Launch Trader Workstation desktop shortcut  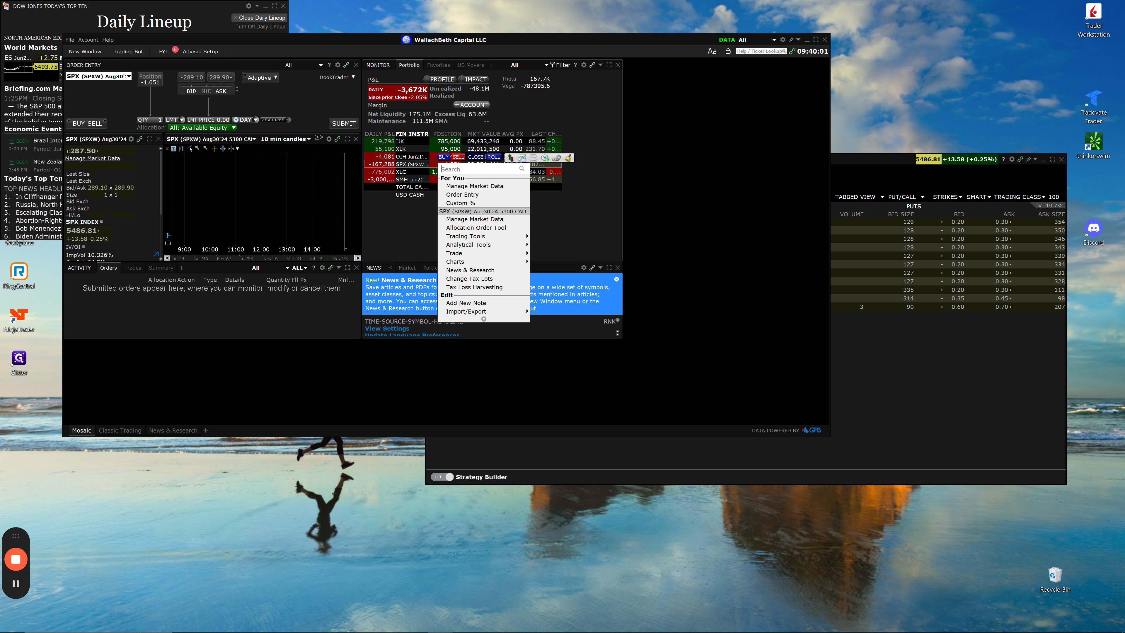point(1093,21)
